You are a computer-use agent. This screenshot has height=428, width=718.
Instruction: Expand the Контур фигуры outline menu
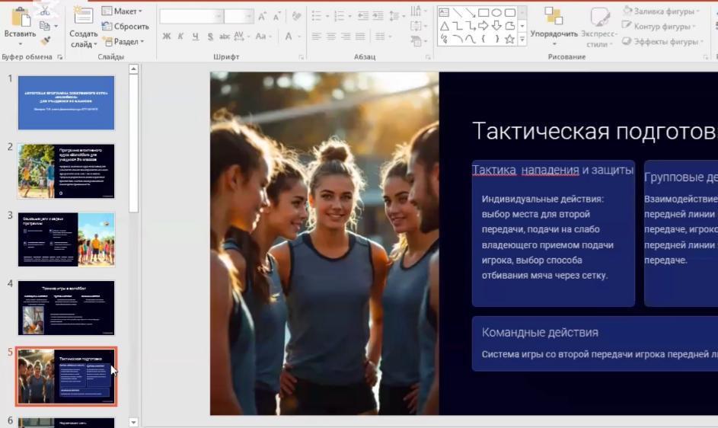661,27
